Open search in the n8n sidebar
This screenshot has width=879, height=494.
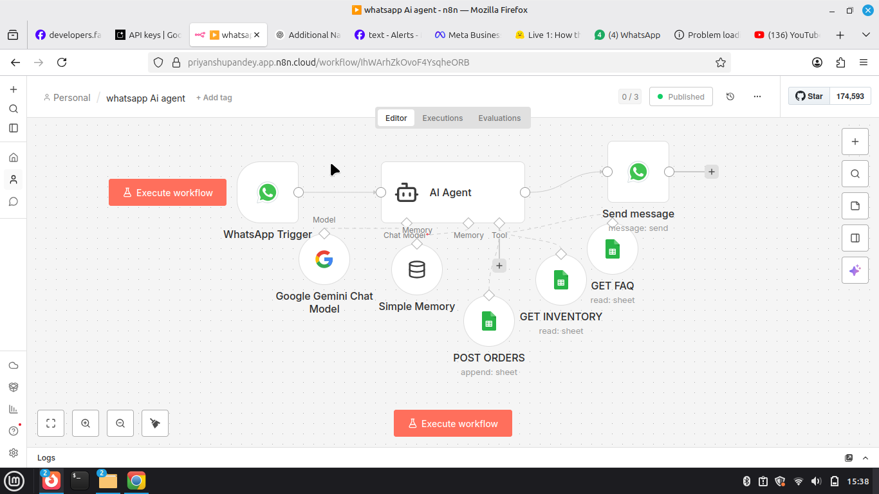[x=14, y=109]
